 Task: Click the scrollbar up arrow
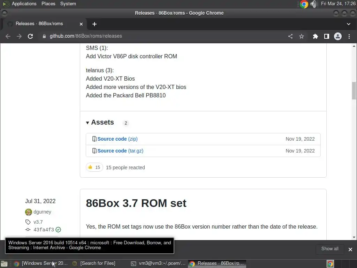pos(354,46)
